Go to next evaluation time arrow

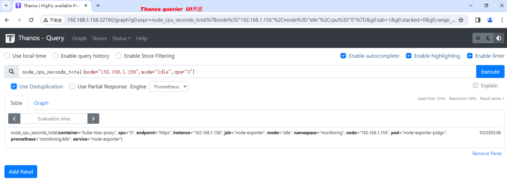coord(93,119)
